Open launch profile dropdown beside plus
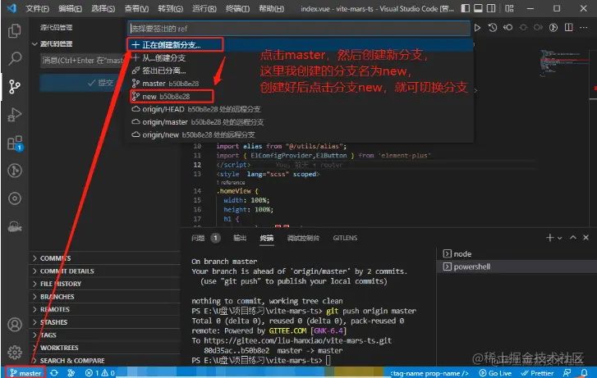 click(560, 238)
